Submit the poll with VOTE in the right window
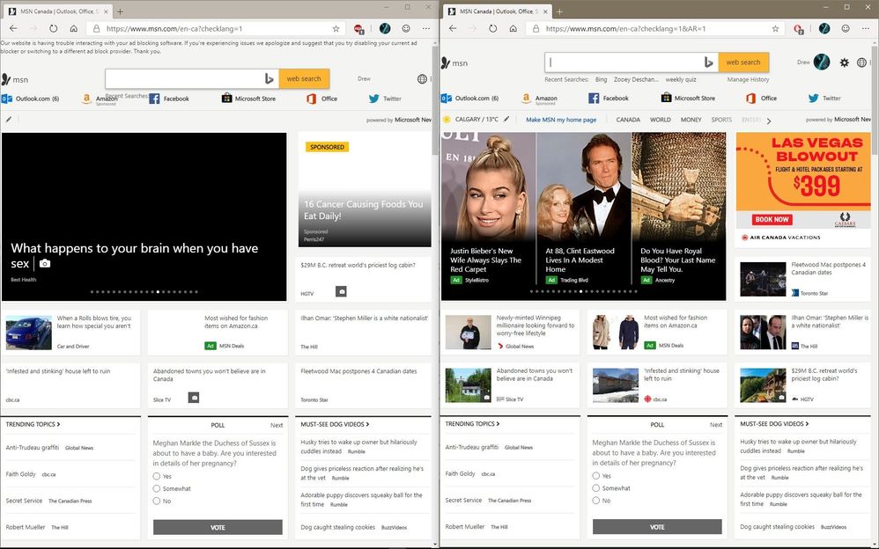 tap(657, 527)
